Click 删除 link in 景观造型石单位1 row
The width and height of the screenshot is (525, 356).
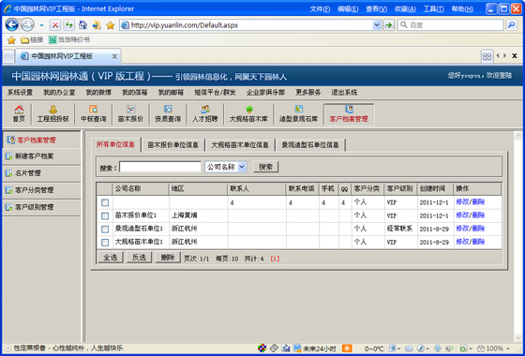point(478,229)
